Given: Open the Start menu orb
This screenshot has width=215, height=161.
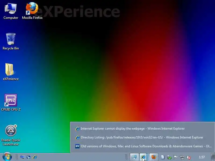Looking at the screenshot, I should click(x=7, y=157).
